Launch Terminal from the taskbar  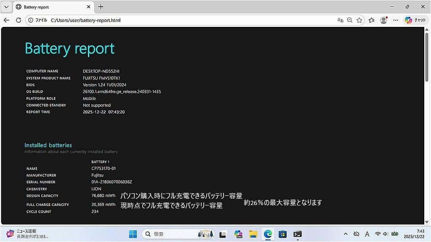tap(298, 234)
